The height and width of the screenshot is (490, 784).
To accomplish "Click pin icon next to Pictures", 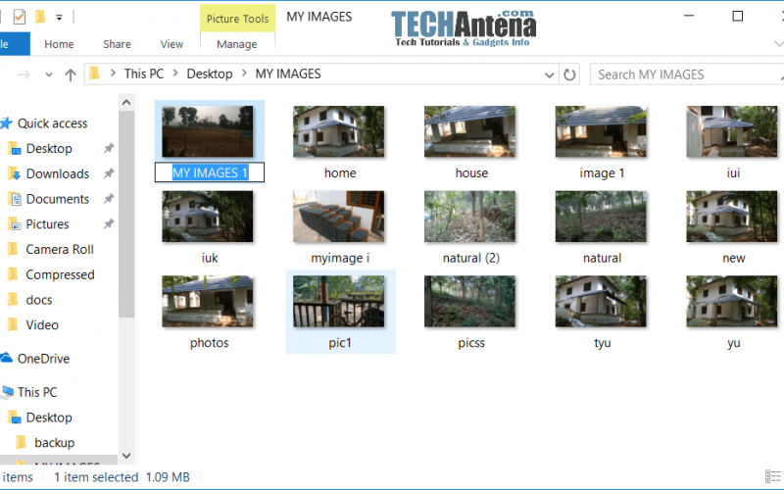I will pyautogui.click(x=109, y=223).
